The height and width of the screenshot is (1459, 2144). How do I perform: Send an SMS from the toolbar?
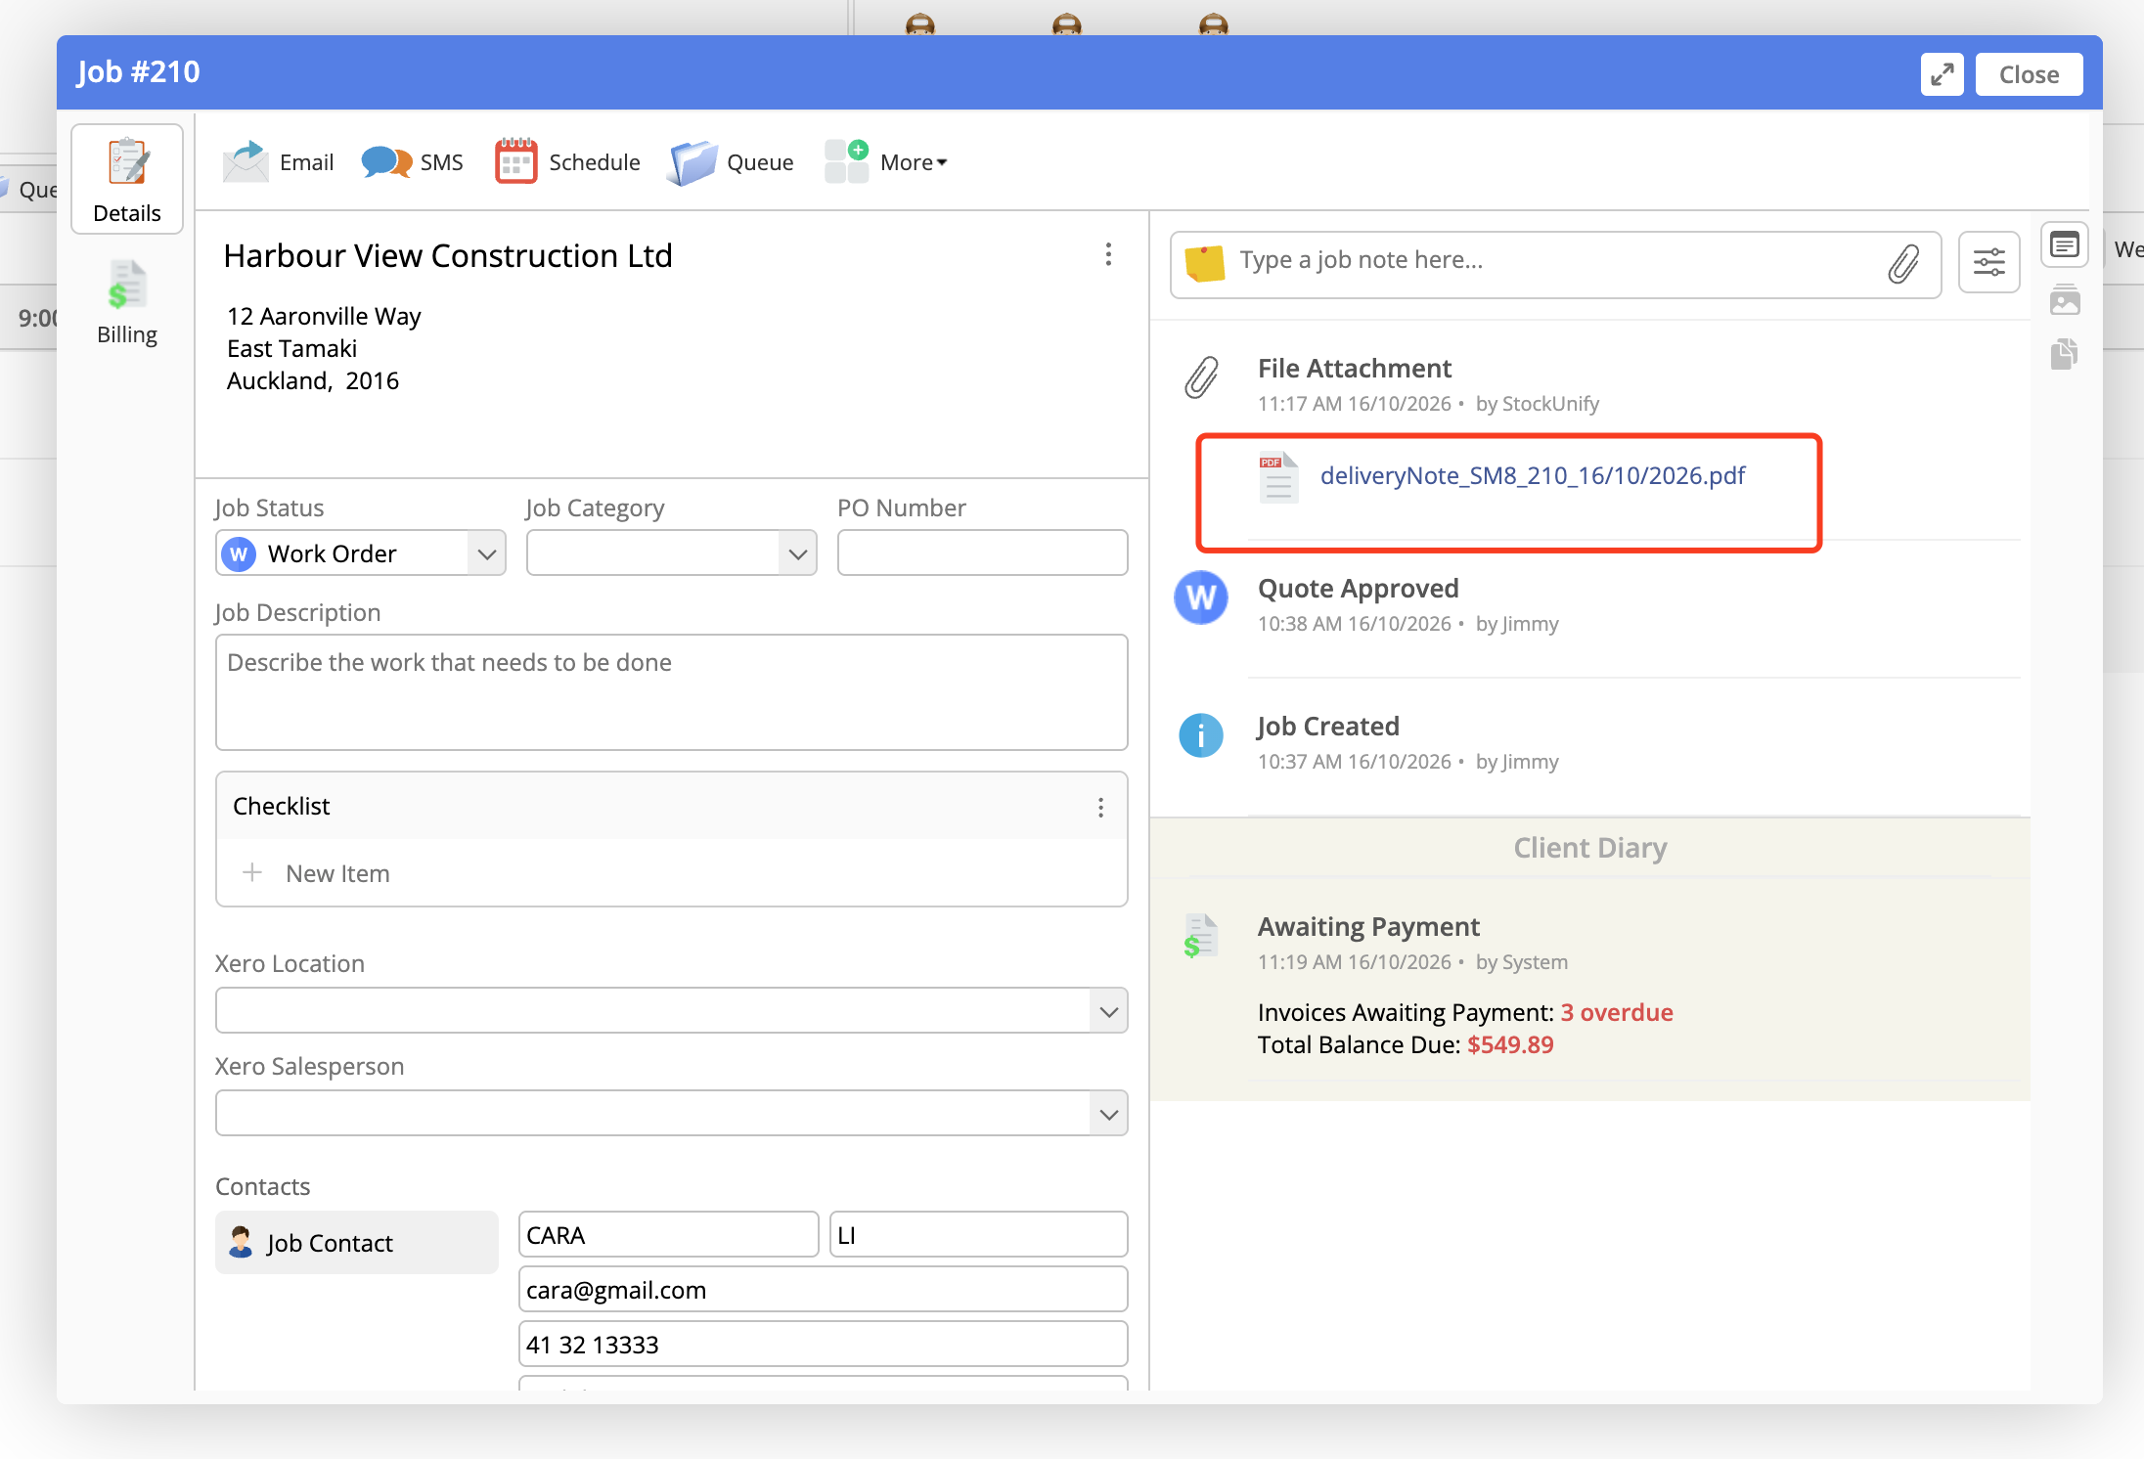(412, 162)
